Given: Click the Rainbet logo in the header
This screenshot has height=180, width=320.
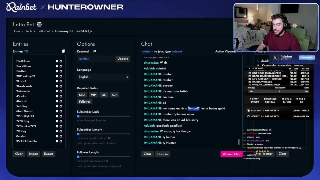Looking at the screenshot, I should (x=21, y=7).
